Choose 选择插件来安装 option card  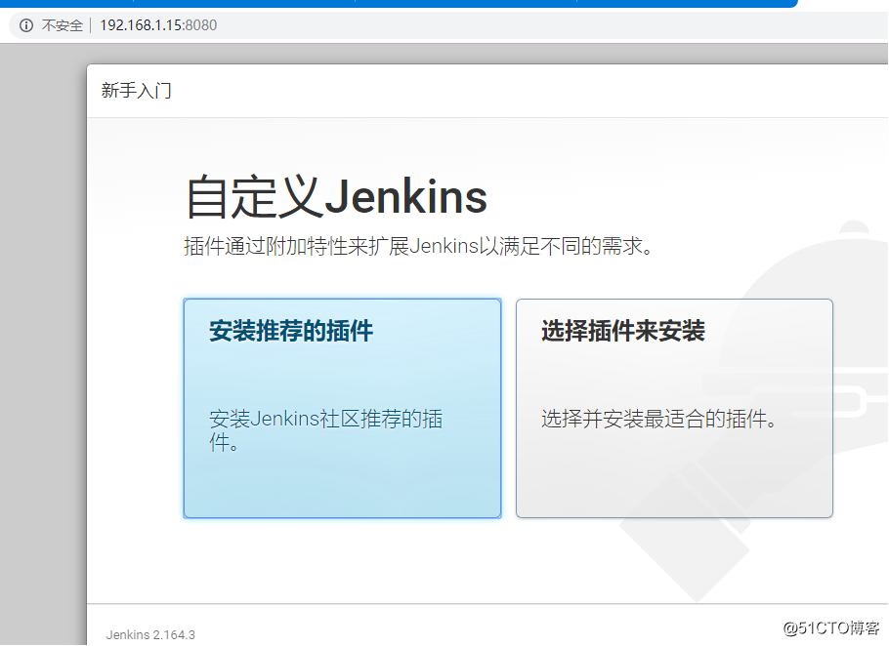[x=674, y=408]
